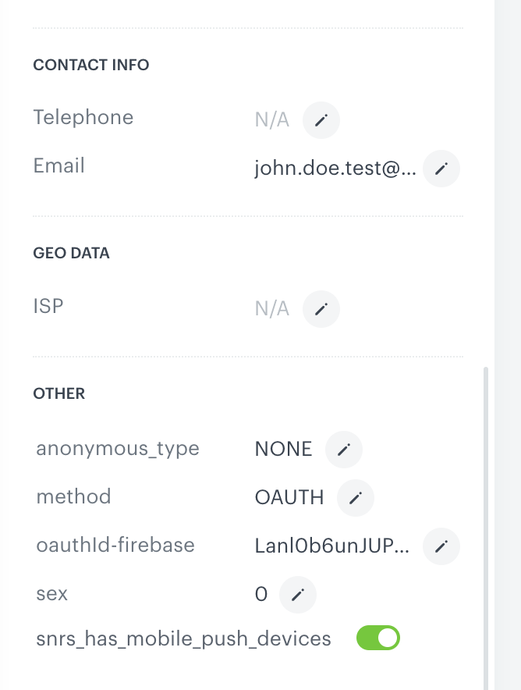Open the pencil editor next to NONE
Viewport: 521px width, 690px height.
(x=343, y=449)
